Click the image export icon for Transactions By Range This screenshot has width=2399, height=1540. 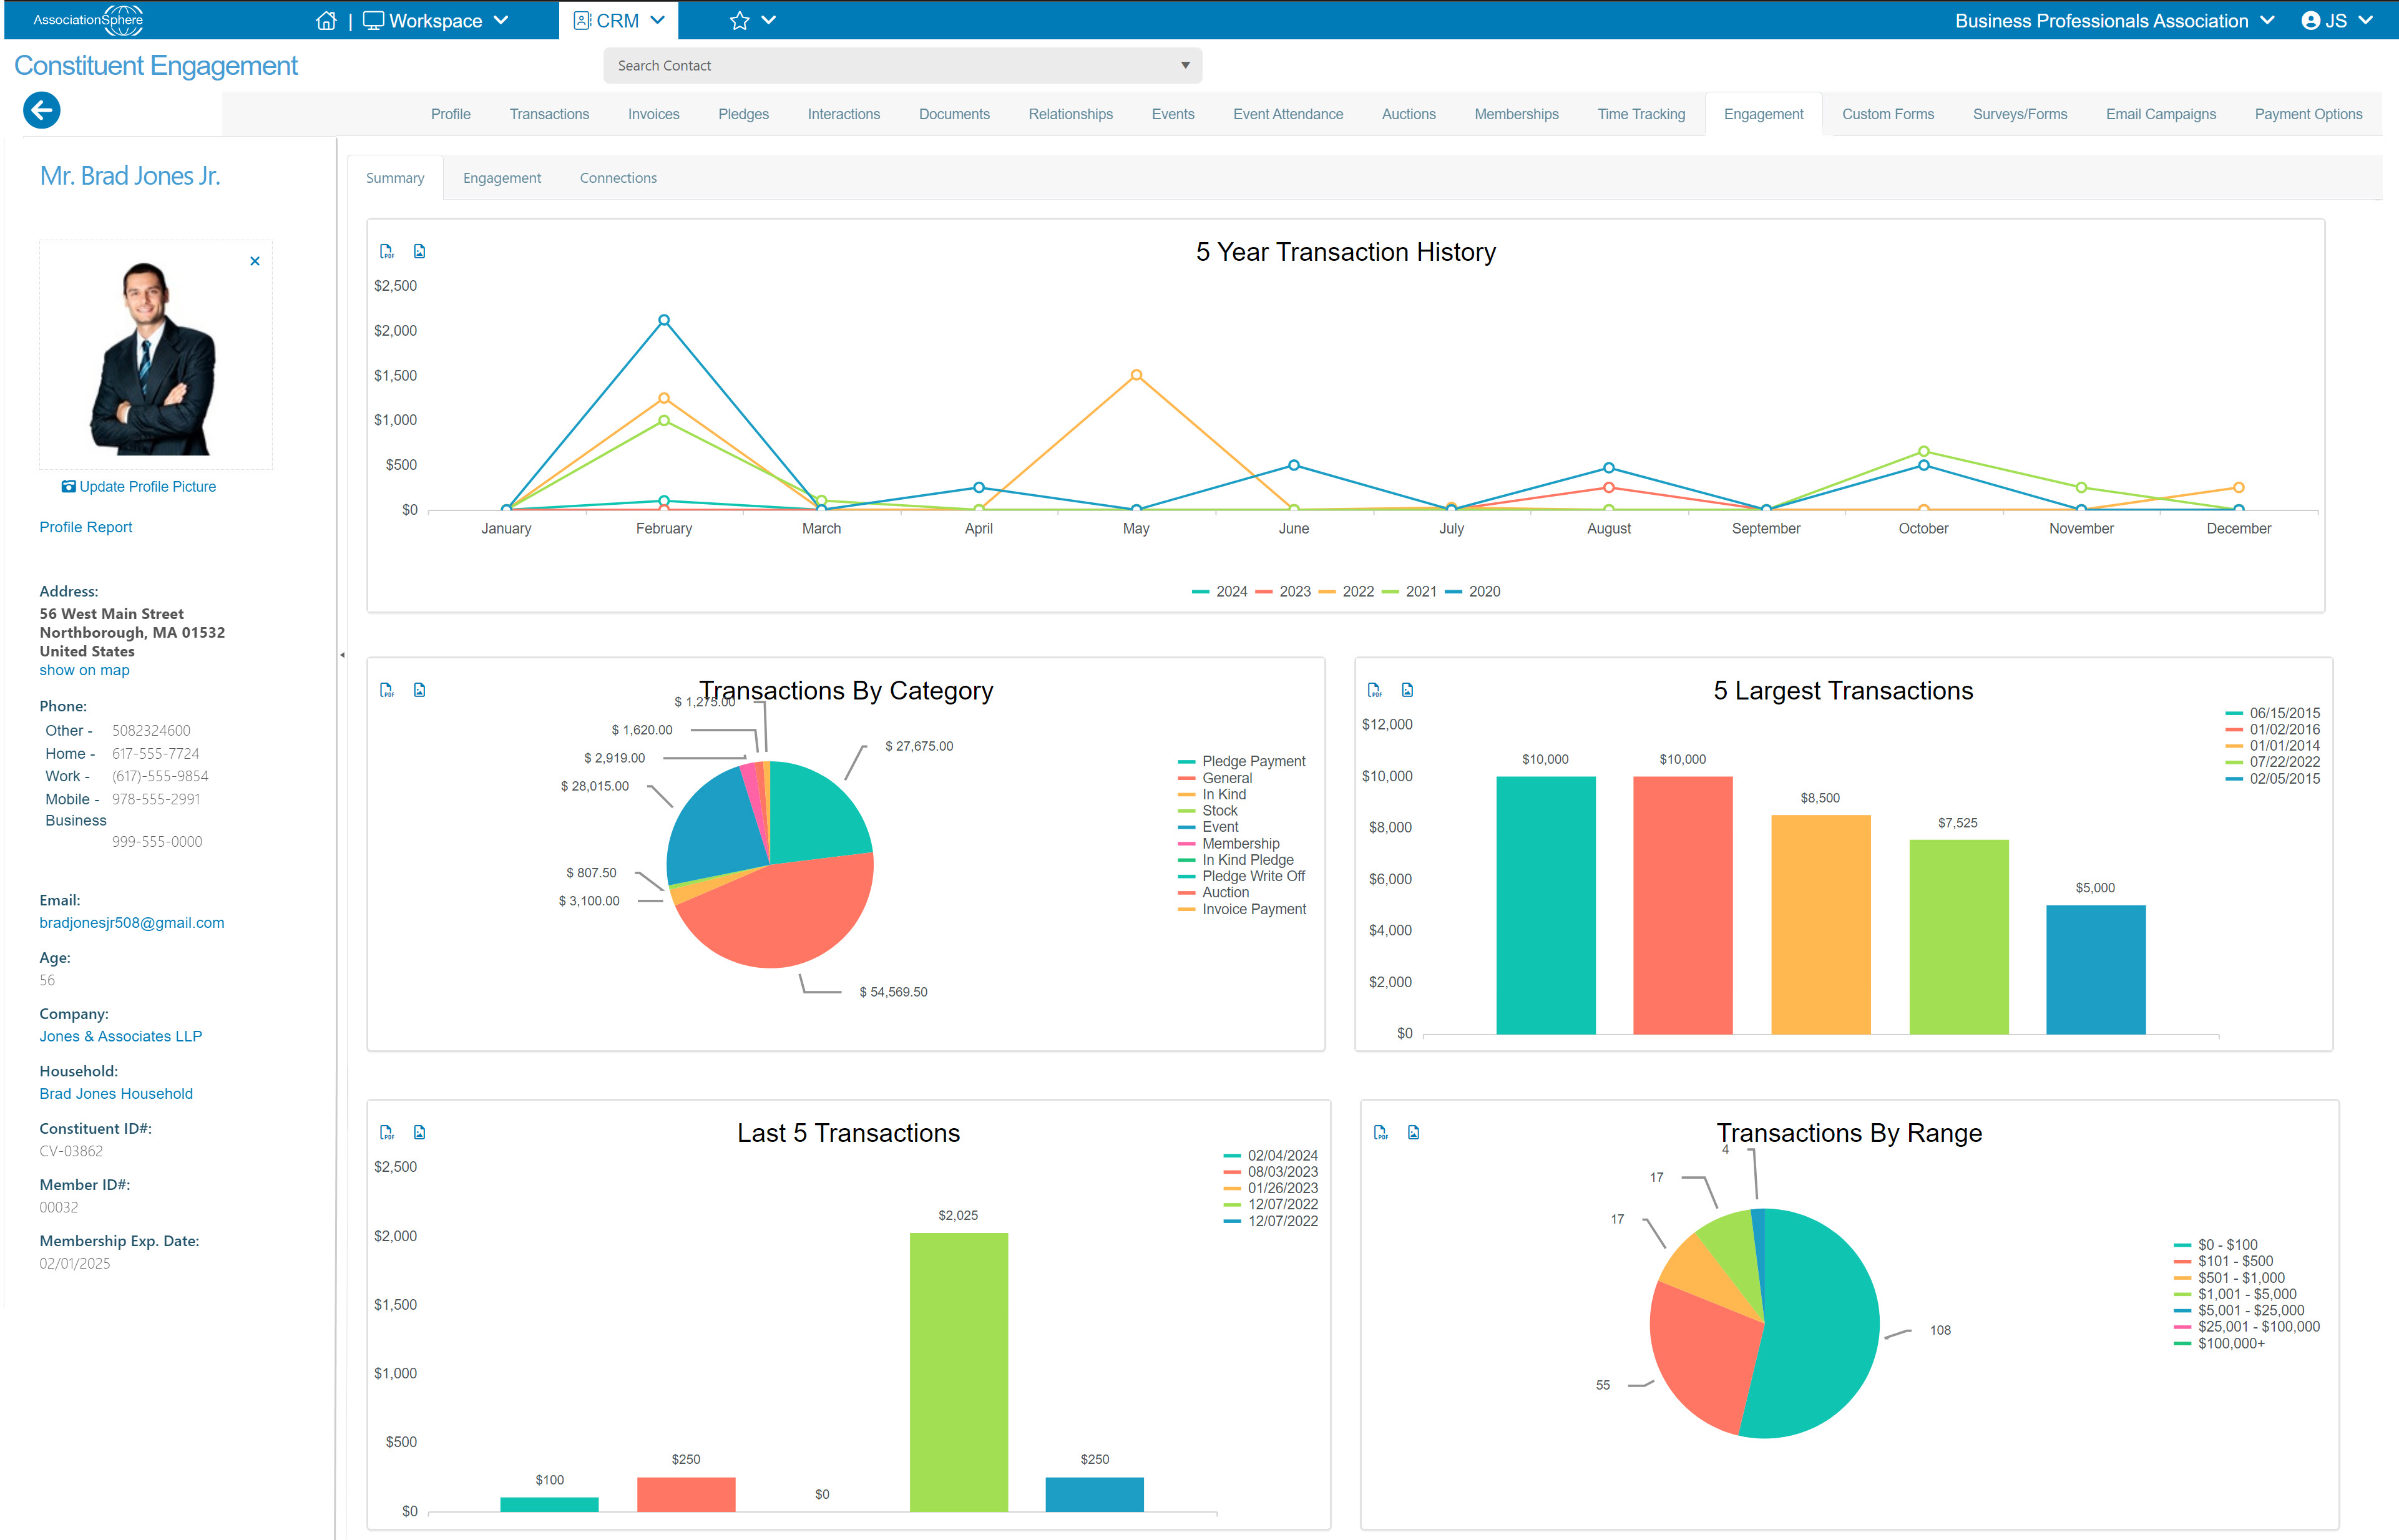point(1414,1133)
